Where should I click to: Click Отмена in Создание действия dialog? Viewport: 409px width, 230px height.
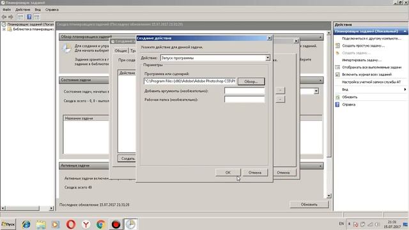click(x=255, y=172)
